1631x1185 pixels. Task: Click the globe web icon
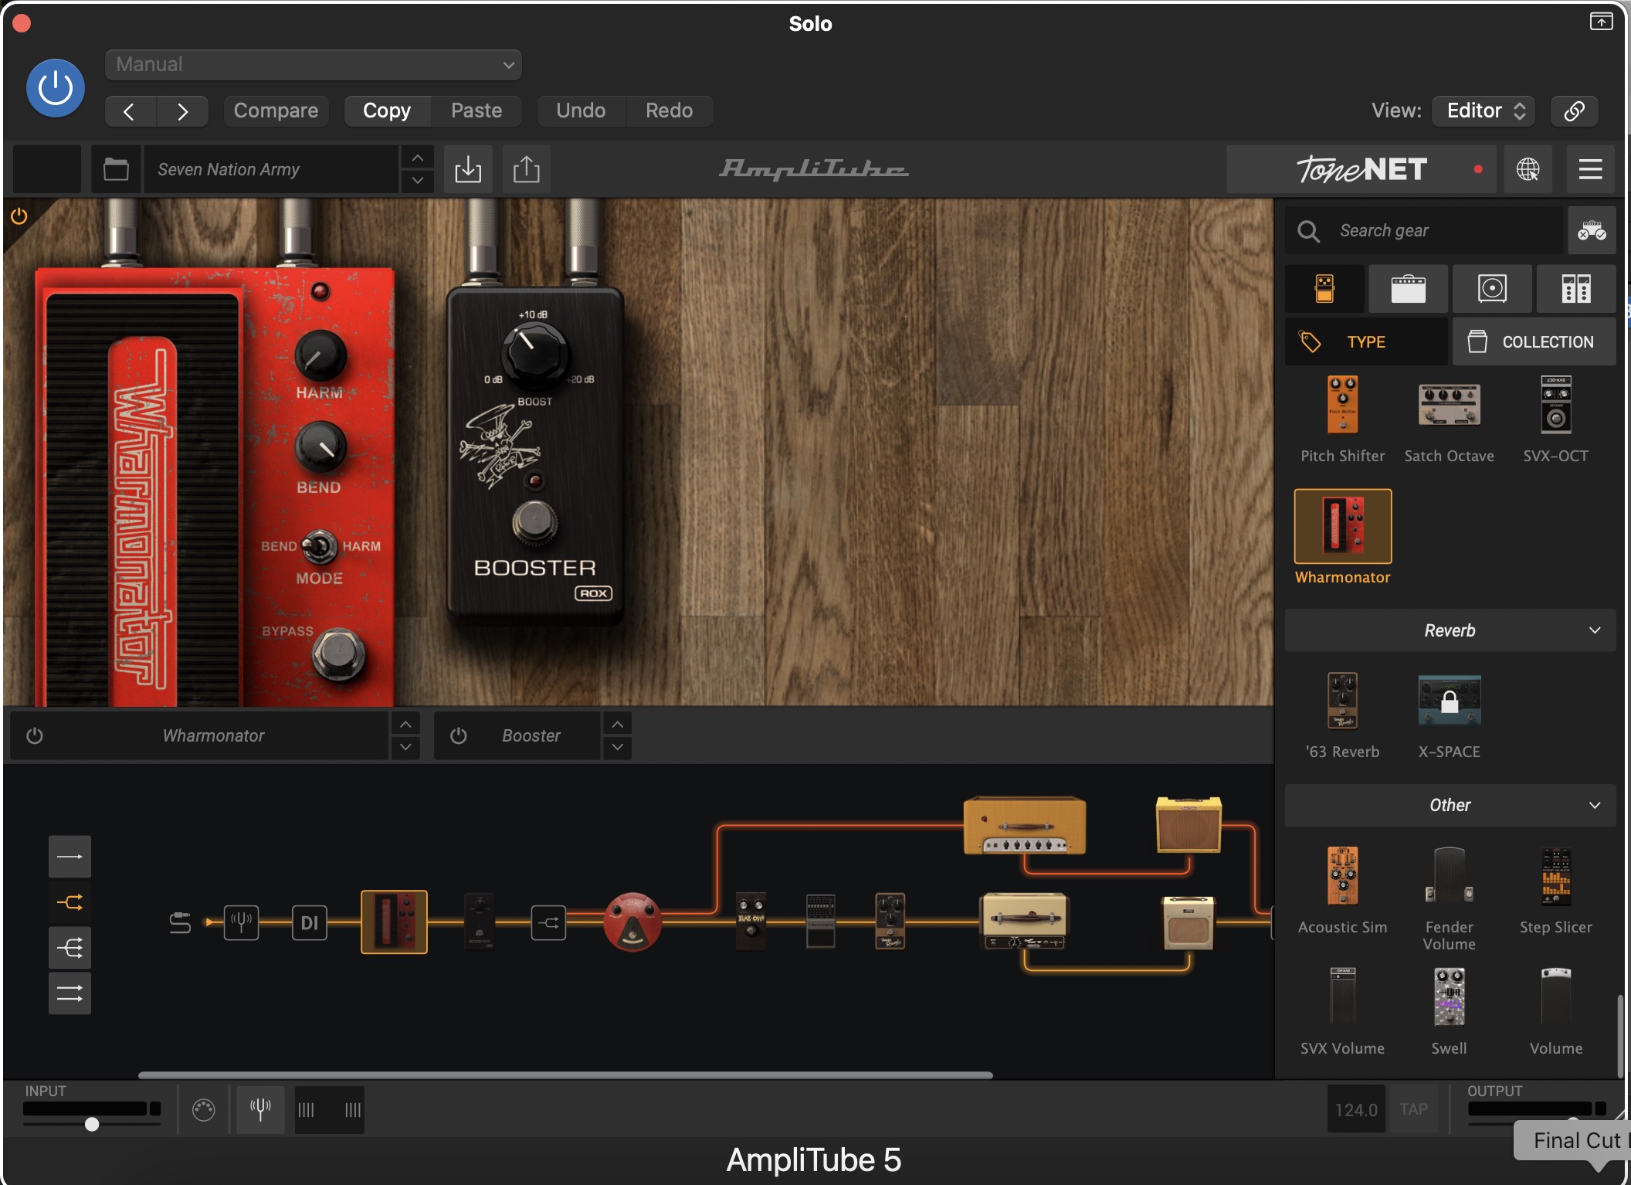1528,168
